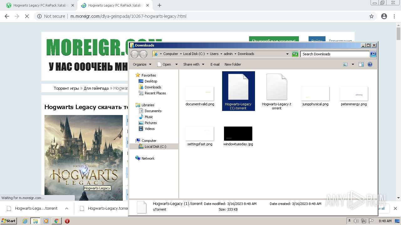401x225 pixels.
Task: Open Network in navigation pane
Action: click(148, 158)
